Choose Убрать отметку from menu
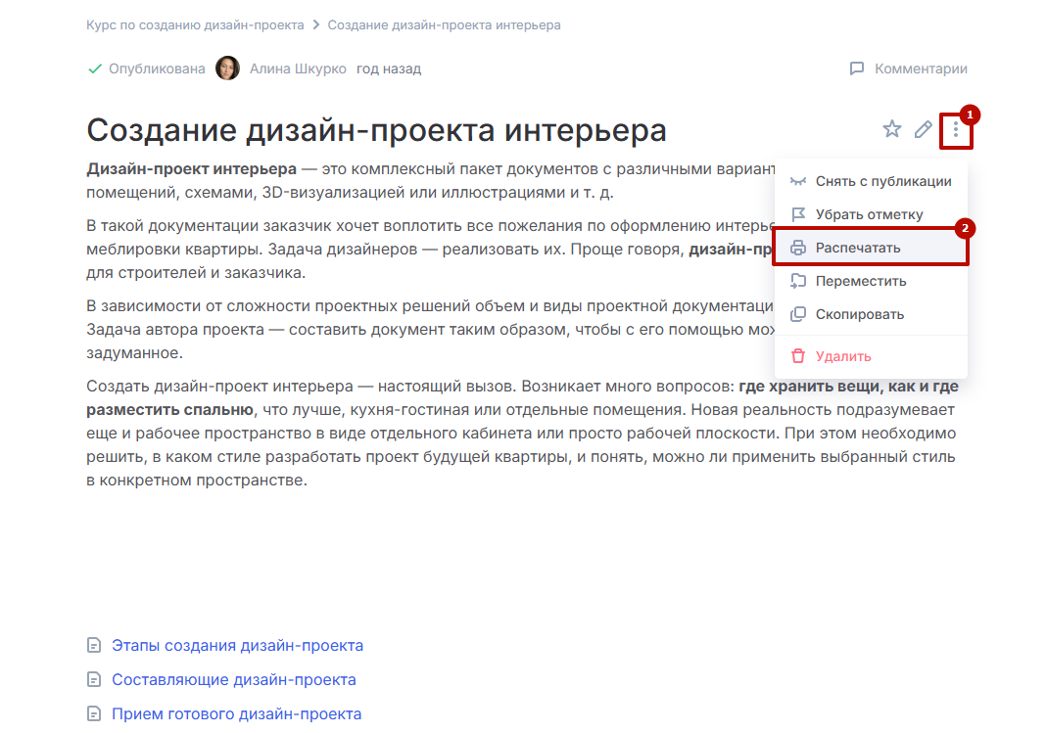Screen dimensions: 1046x733 pyautogui.click(x=871, y=214)
